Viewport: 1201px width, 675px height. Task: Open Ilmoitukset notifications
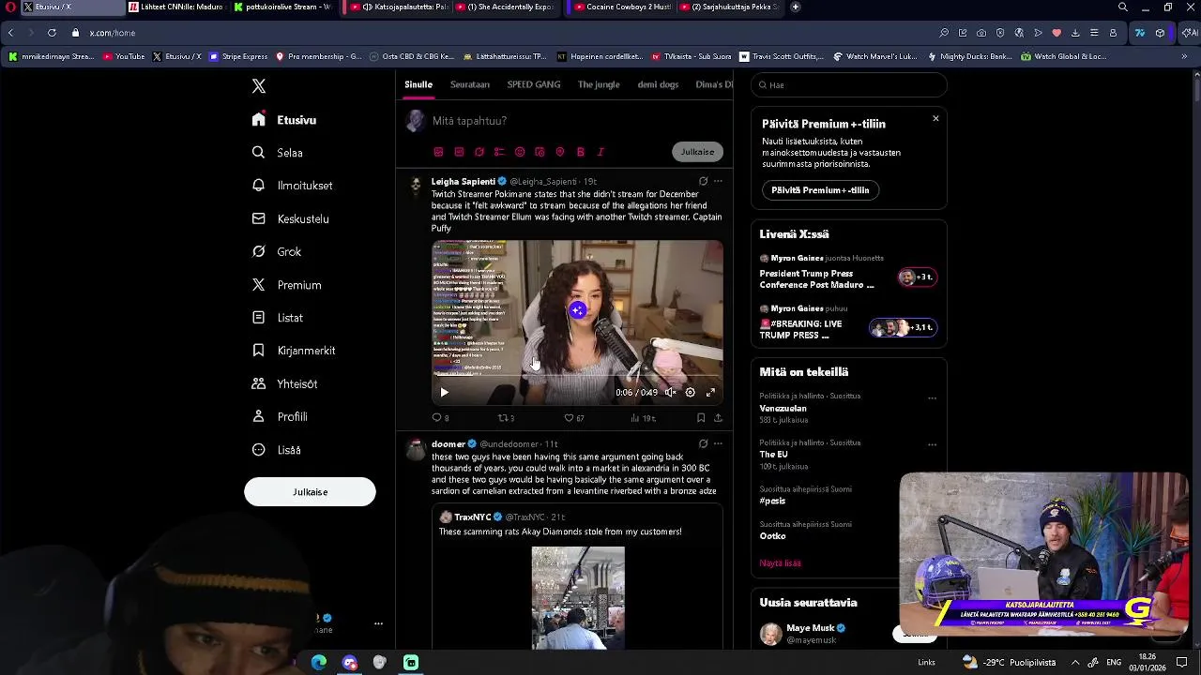point(293,186)
